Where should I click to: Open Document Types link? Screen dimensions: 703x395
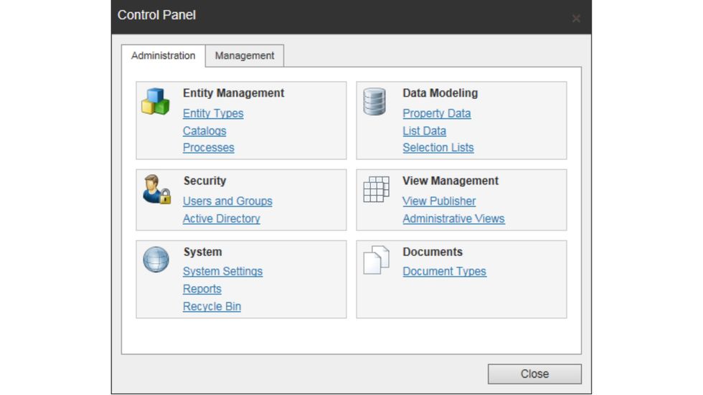(x=444, y=272)
